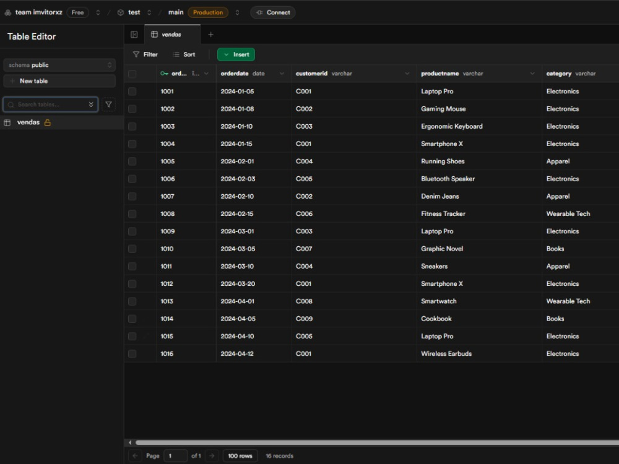Viewport: 619px width, 464px height.
Task: Check the checkbox for row 1003
Action: 132,126
